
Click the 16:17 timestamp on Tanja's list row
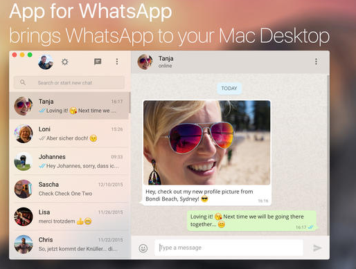(117, 102)
